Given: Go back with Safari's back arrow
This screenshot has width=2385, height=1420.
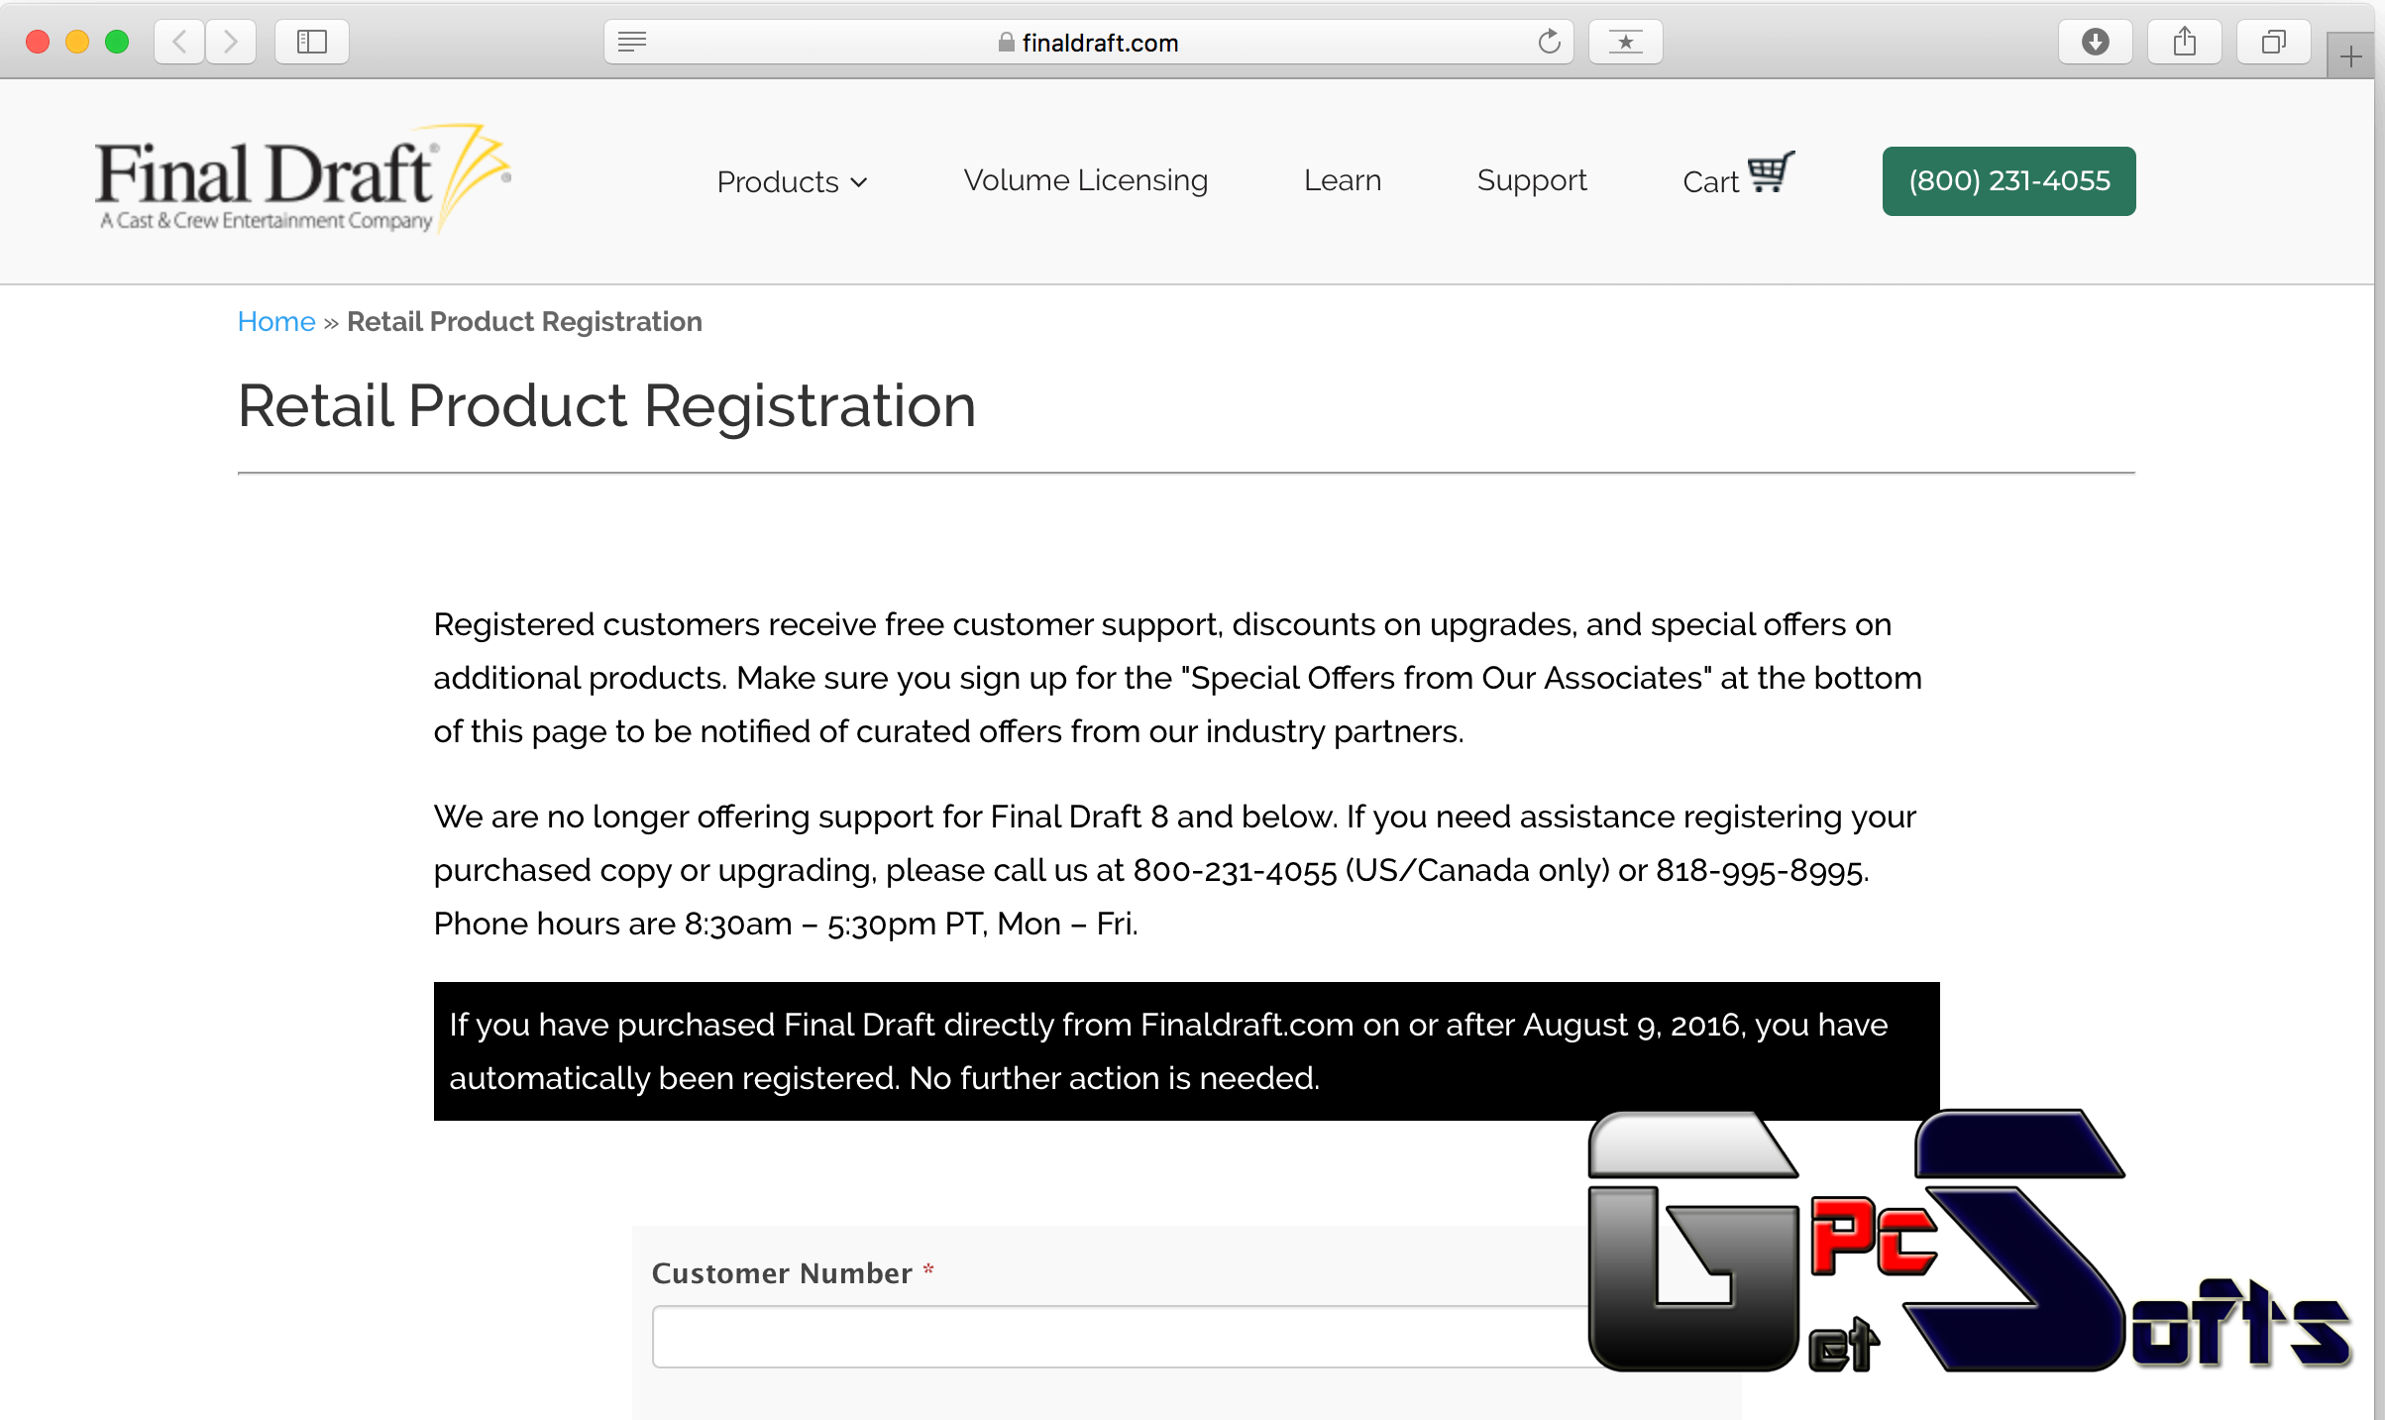Looking at the screenshot, I should click(179, 42).
